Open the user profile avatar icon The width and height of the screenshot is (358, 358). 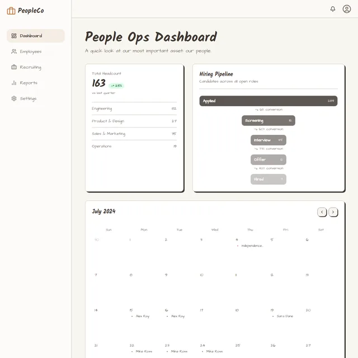pyautogui.click(x=347, y=9)
